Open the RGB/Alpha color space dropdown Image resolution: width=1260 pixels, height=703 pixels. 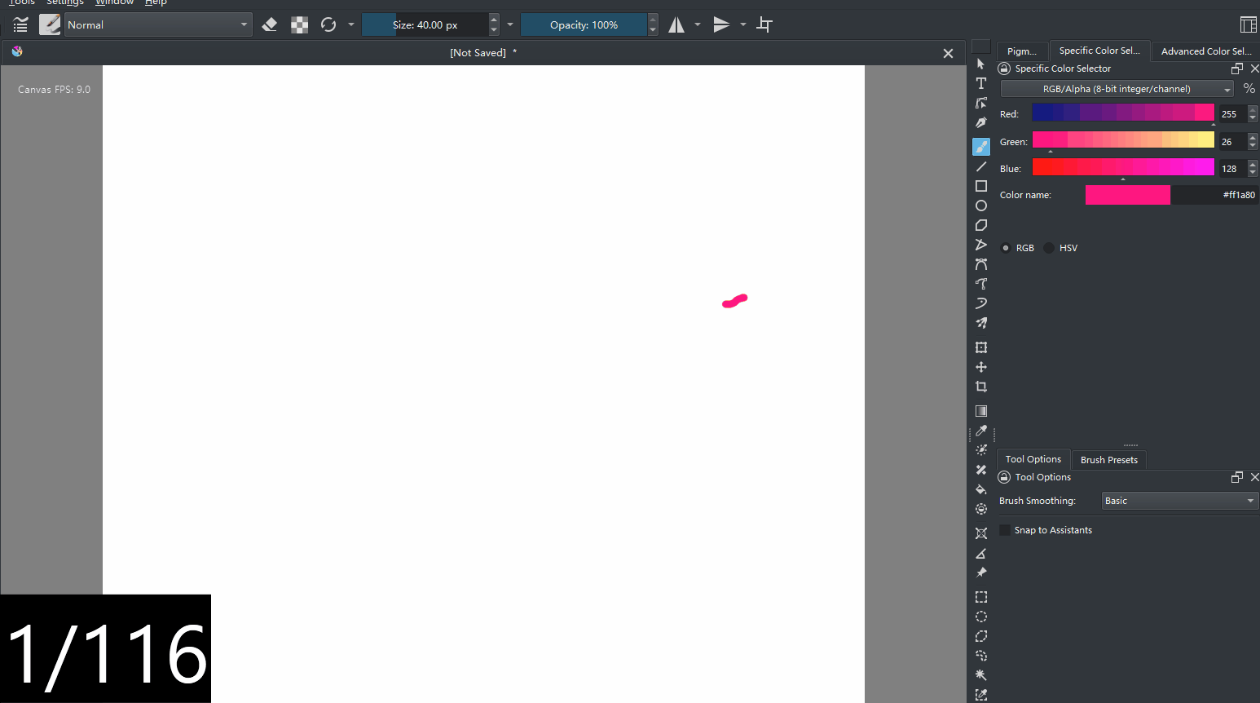[x=1117, y=89]
